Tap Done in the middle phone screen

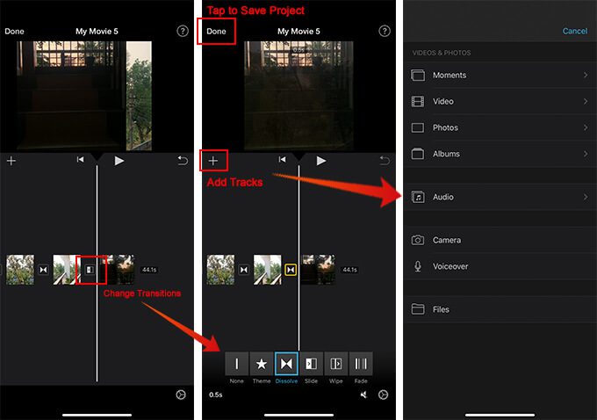tap(216, 32)
